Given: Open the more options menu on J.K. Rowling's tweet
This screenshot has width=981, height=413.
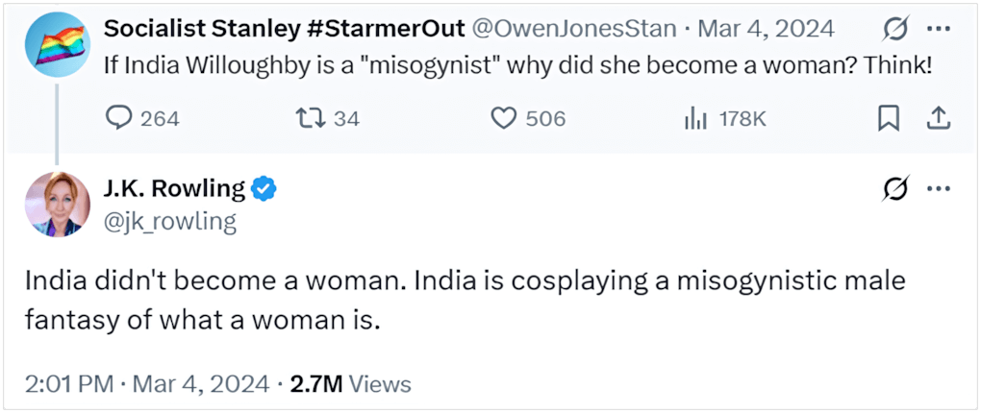Looking at the screenshot, I should tap(938, 189).
